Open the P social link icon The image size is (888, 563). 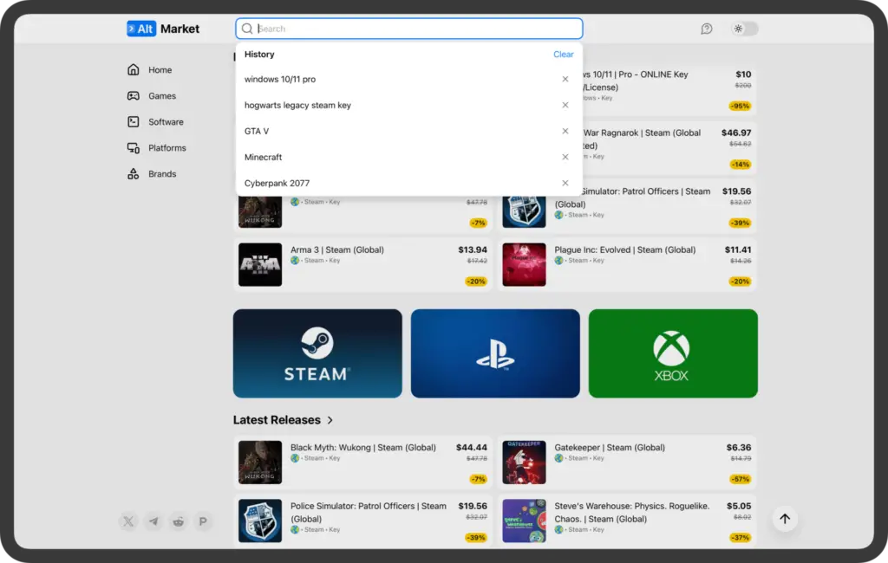tap(203, 521)
